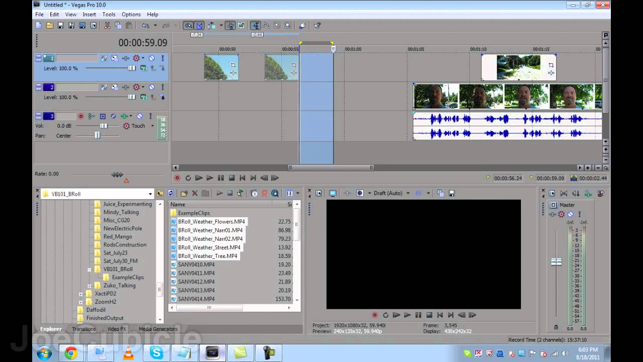
Task: Expand the Zuko_Talking tree folder
Action: [89, 286]
